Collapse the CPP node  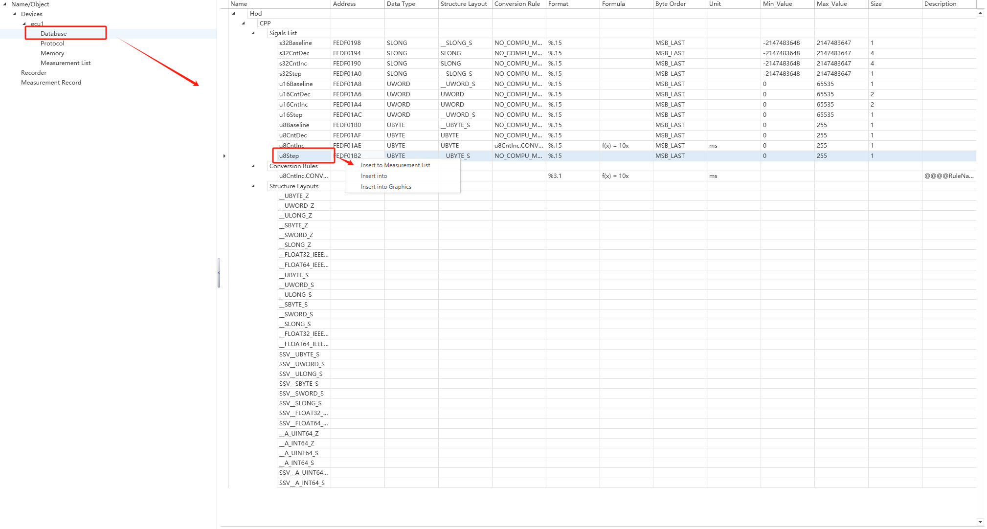(243, 23)
